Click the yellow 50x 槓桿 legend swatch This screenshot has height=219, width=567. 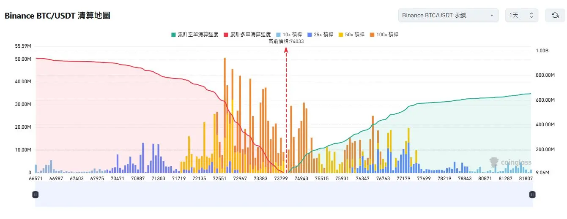pos(341,35)
